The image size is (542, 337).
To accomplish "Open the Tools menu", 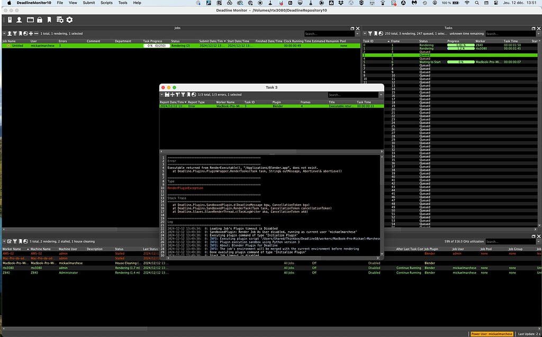I will [123, 3].
